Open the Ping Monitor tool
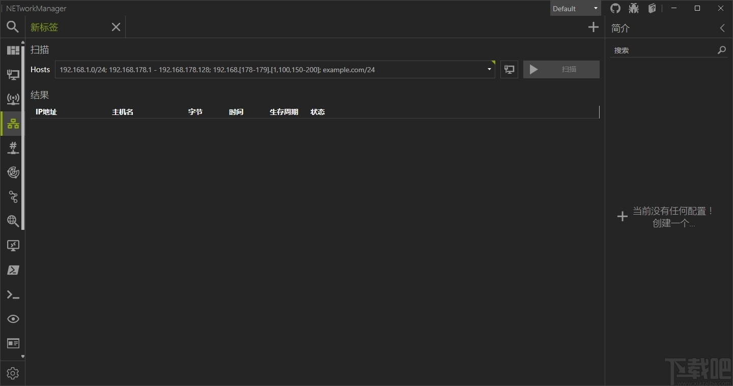733x386 pixels. (13, 172)
